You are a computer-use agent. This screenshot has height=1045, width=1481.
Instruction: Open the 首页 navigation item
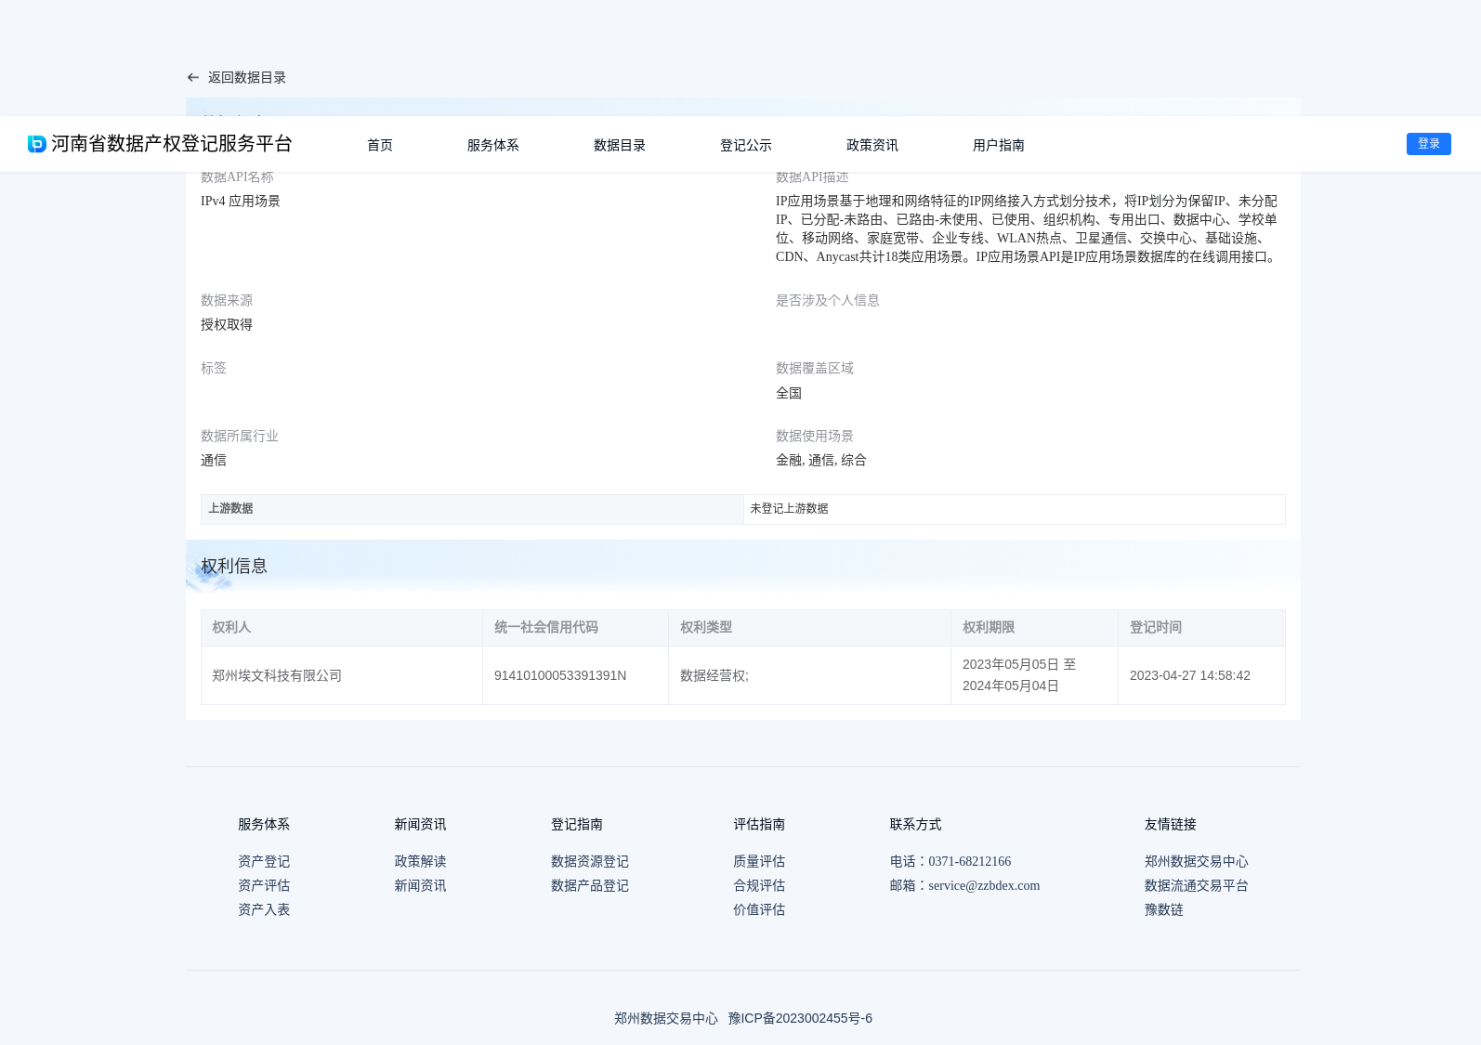tap(380, 145)
